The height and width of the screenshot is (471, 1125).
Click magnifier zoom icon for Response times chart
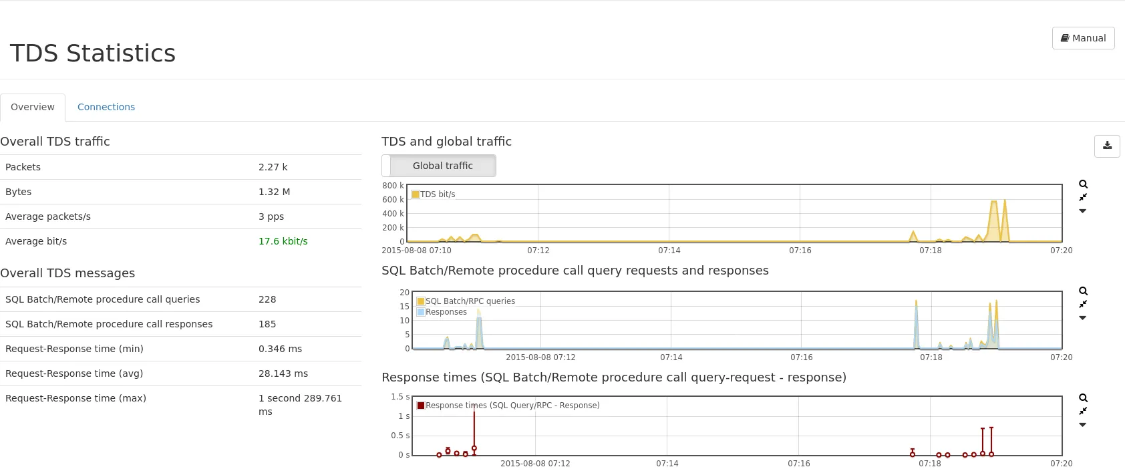coord(1083,398)
